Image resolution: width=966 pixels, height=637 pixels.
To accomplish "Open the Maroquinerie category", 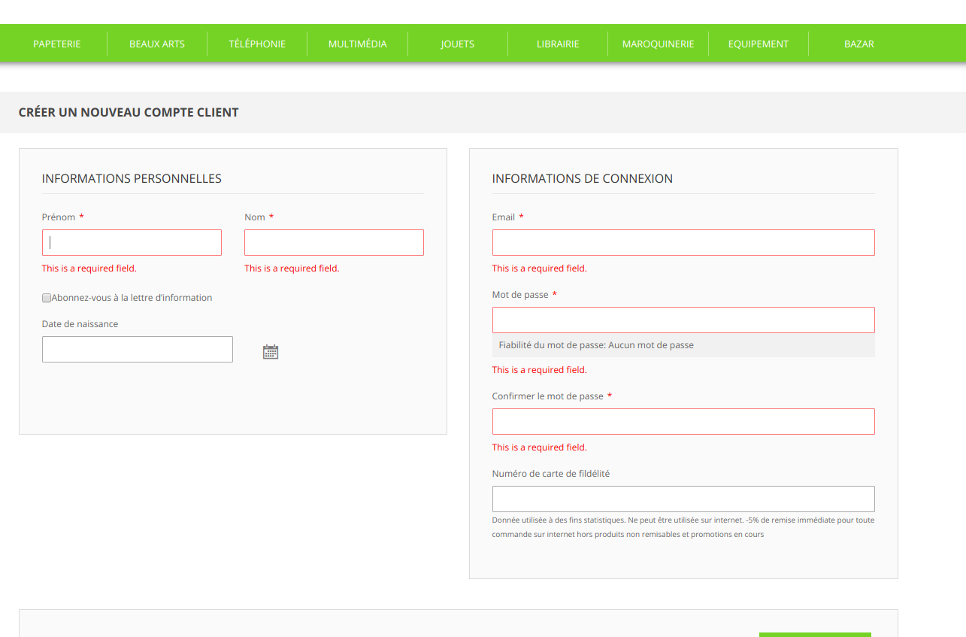I will 659,44.
